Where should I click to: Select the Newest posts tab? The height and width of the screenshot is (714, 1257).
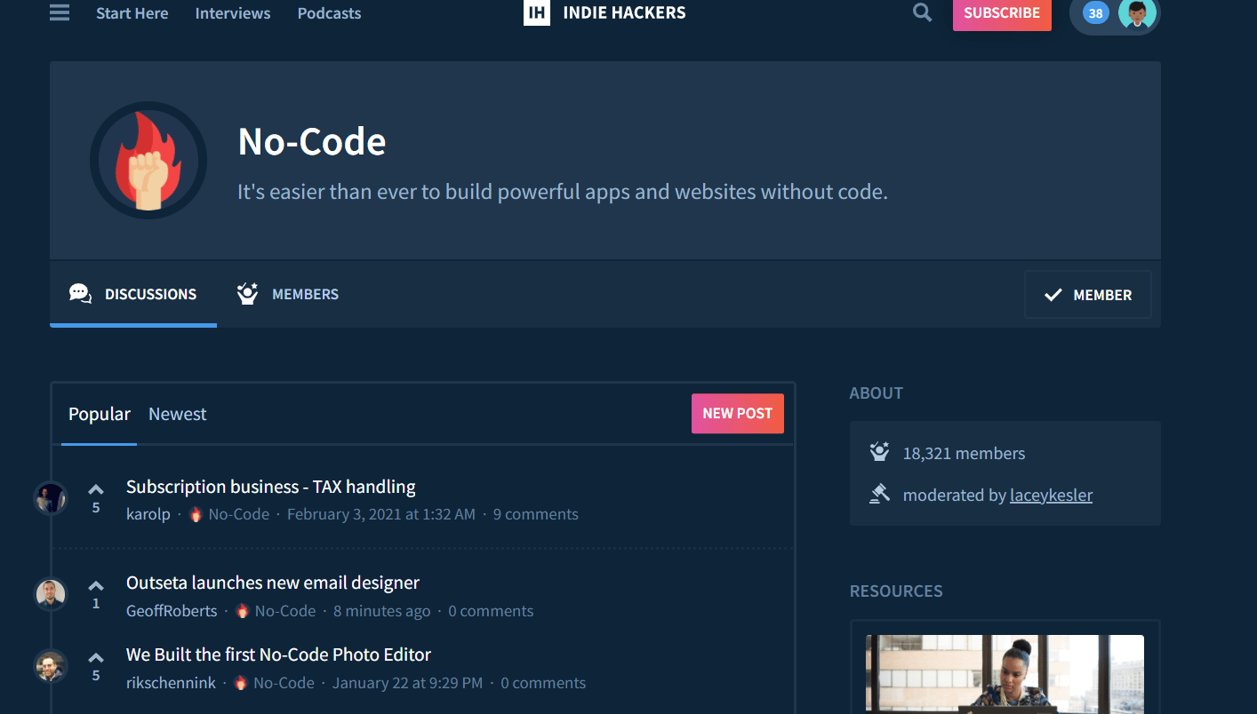click(178, 414)
